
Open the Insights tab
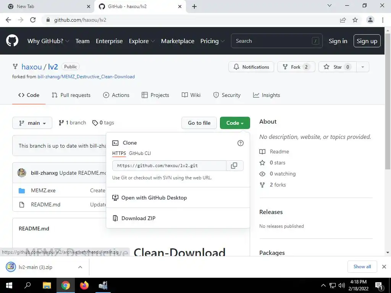tap(266, 95)
